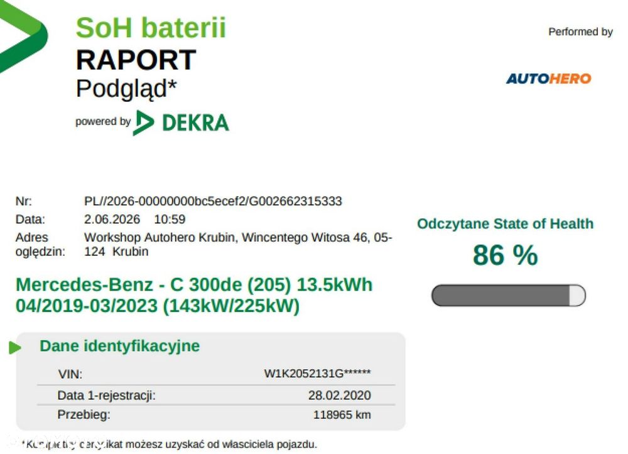Select the 'SoH baterii' heading
The image size is (628, 454).
pyautogui.click(x=151, y=28)
